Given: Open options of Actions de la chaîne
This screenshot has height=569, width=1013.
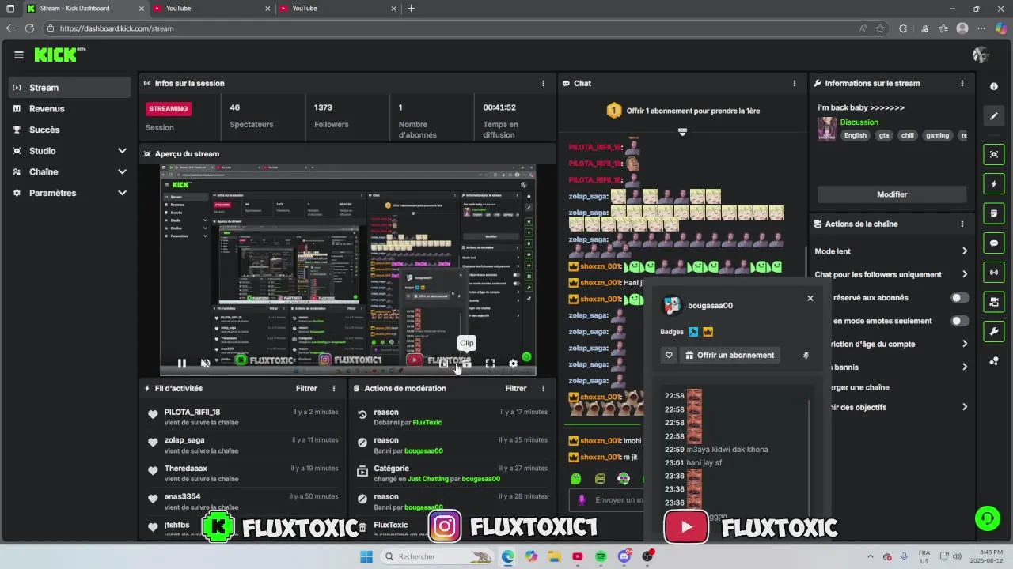Looking at the screenshot, I should point(962,224).
